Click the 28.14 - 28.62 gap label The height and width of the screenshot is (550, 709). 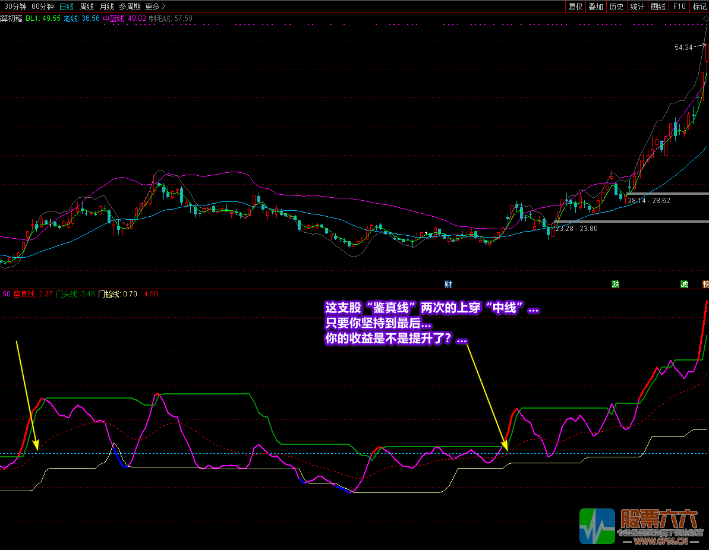click(x=649, y=201)
